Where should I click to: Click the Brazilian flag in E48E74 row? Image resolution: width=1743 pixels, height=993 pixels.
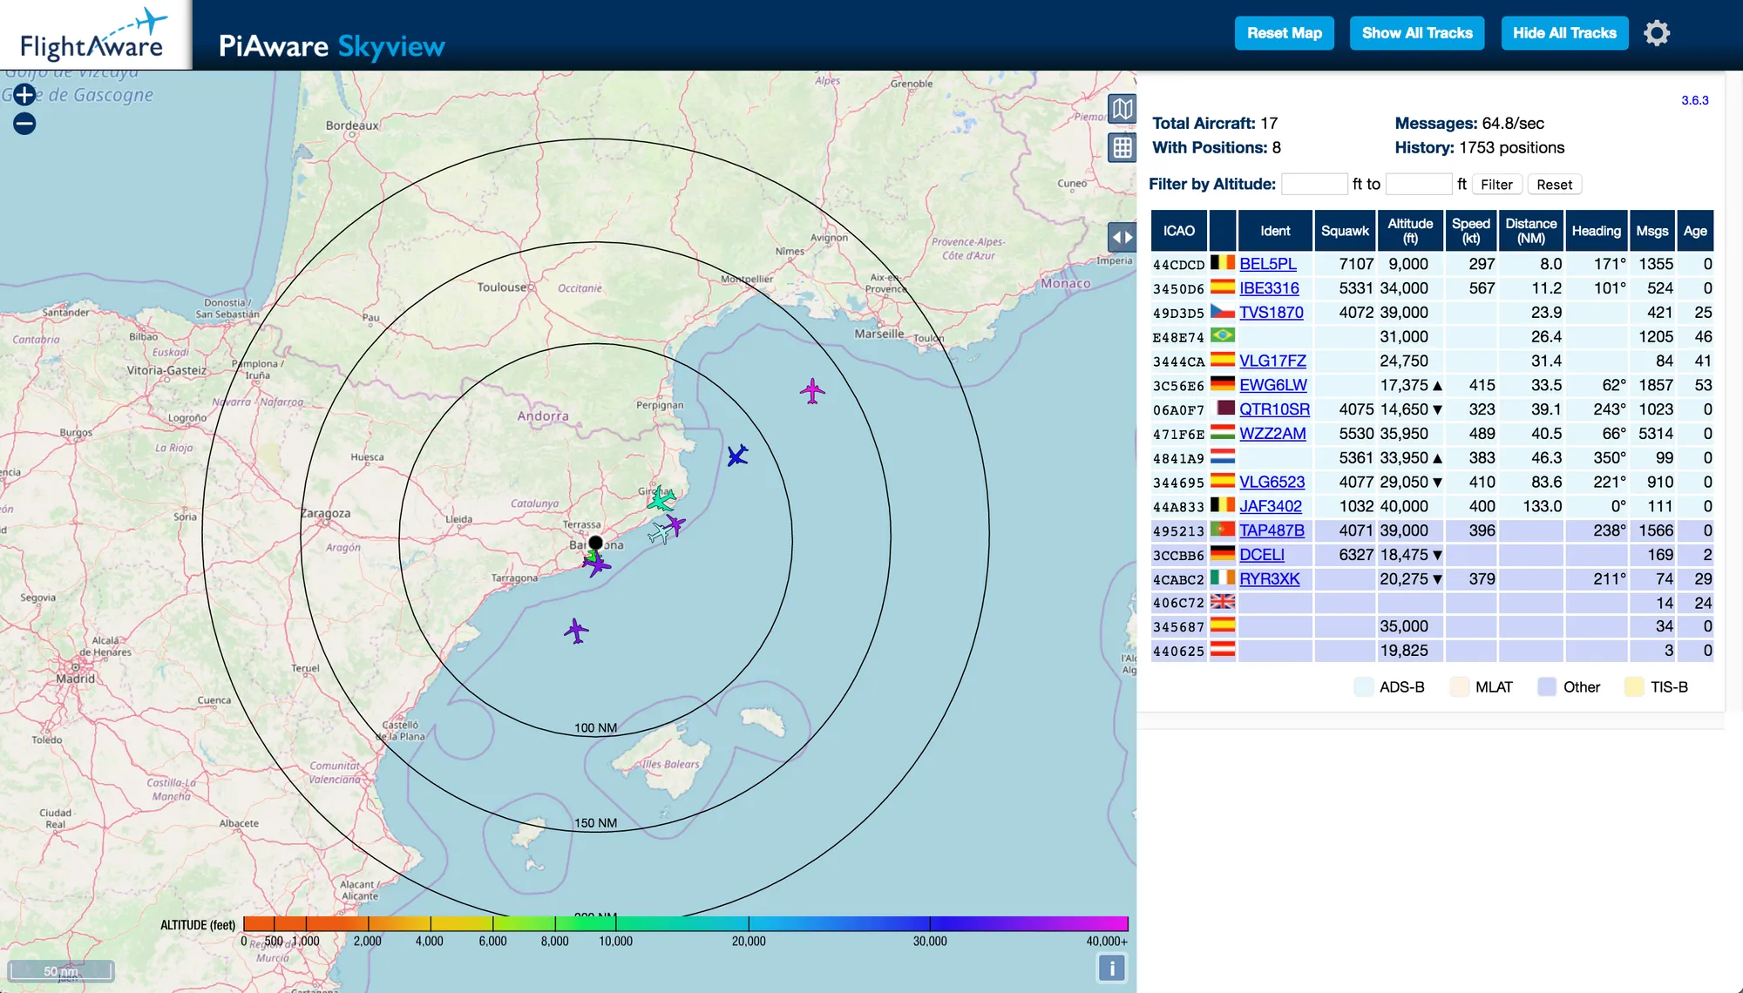tap(1223, 335)
